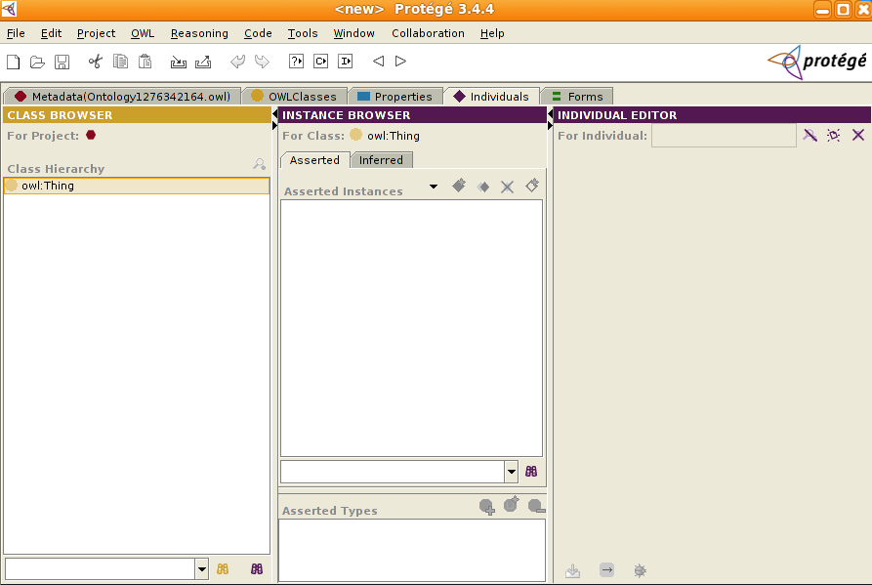Open the Window menu

click(x=353, y=33)
